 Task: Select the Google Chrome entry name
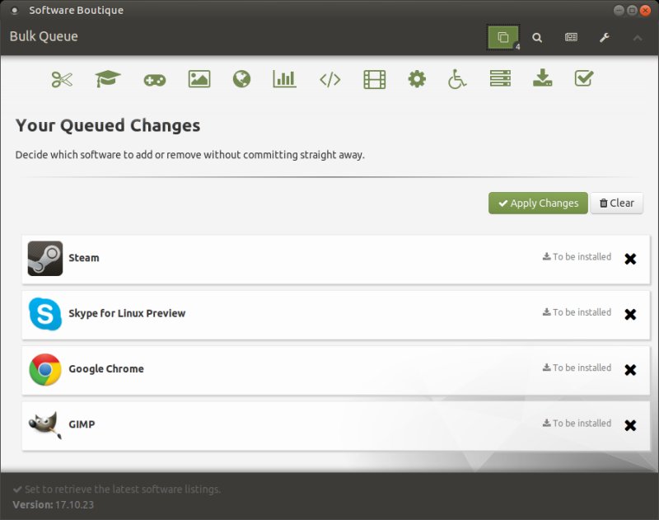(106, 368)
